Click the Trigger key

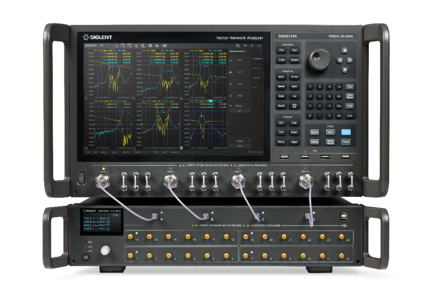coord(294,142)
